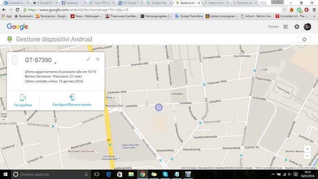The height and width of the screenshot is (179, 318).
Task: Click the address bar URL
Action: [78, 10]
